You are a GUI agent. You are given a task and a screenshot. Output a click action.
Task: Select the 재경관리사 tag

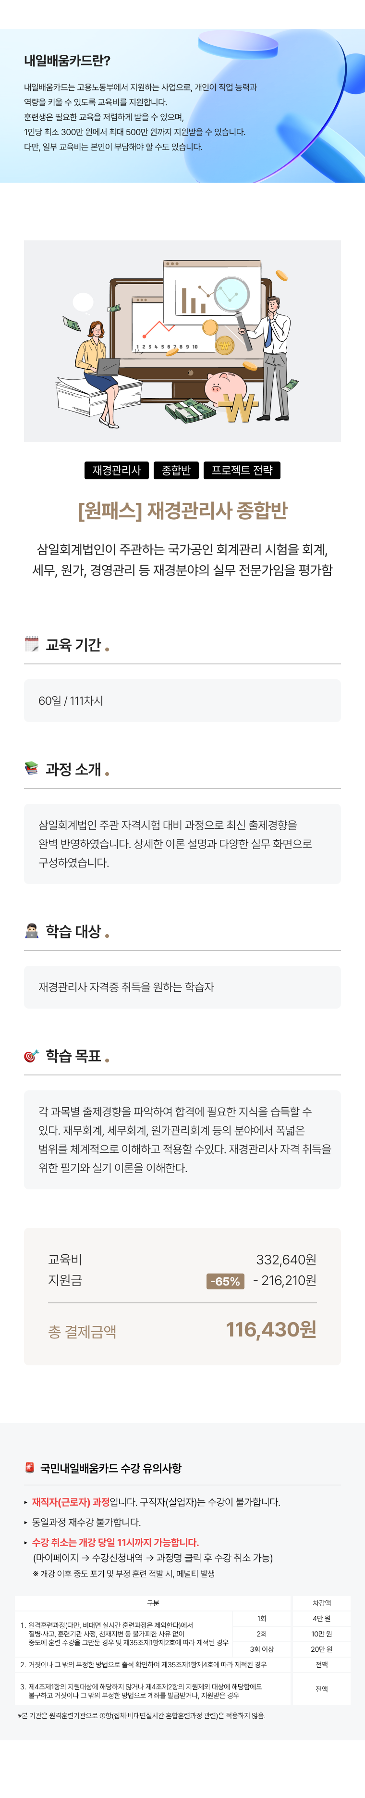(x=117, y=471)
